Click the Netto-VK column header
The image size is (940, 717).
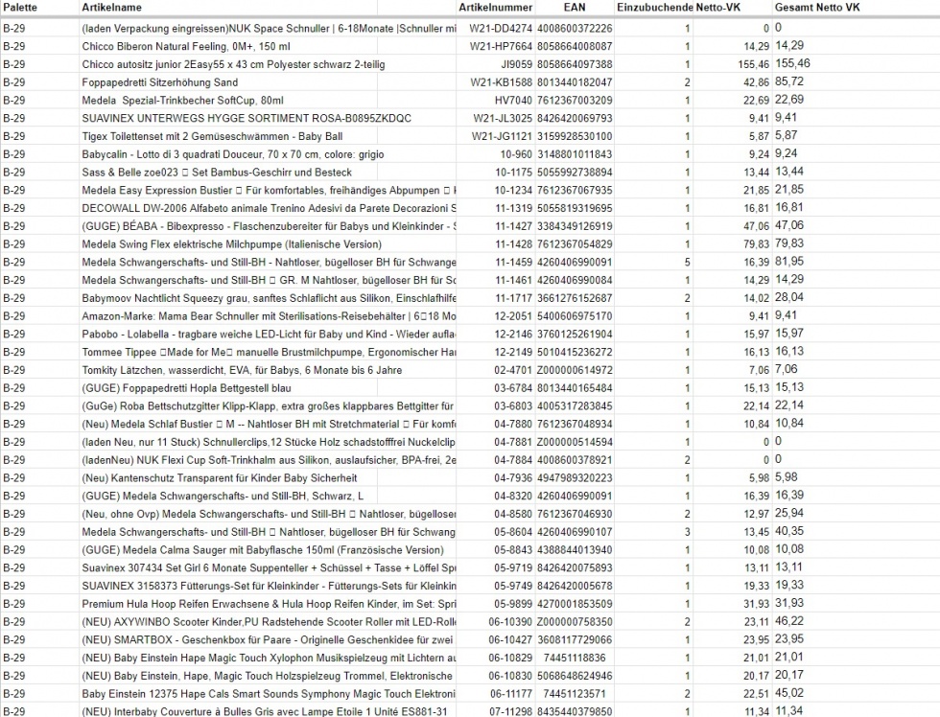718,8
